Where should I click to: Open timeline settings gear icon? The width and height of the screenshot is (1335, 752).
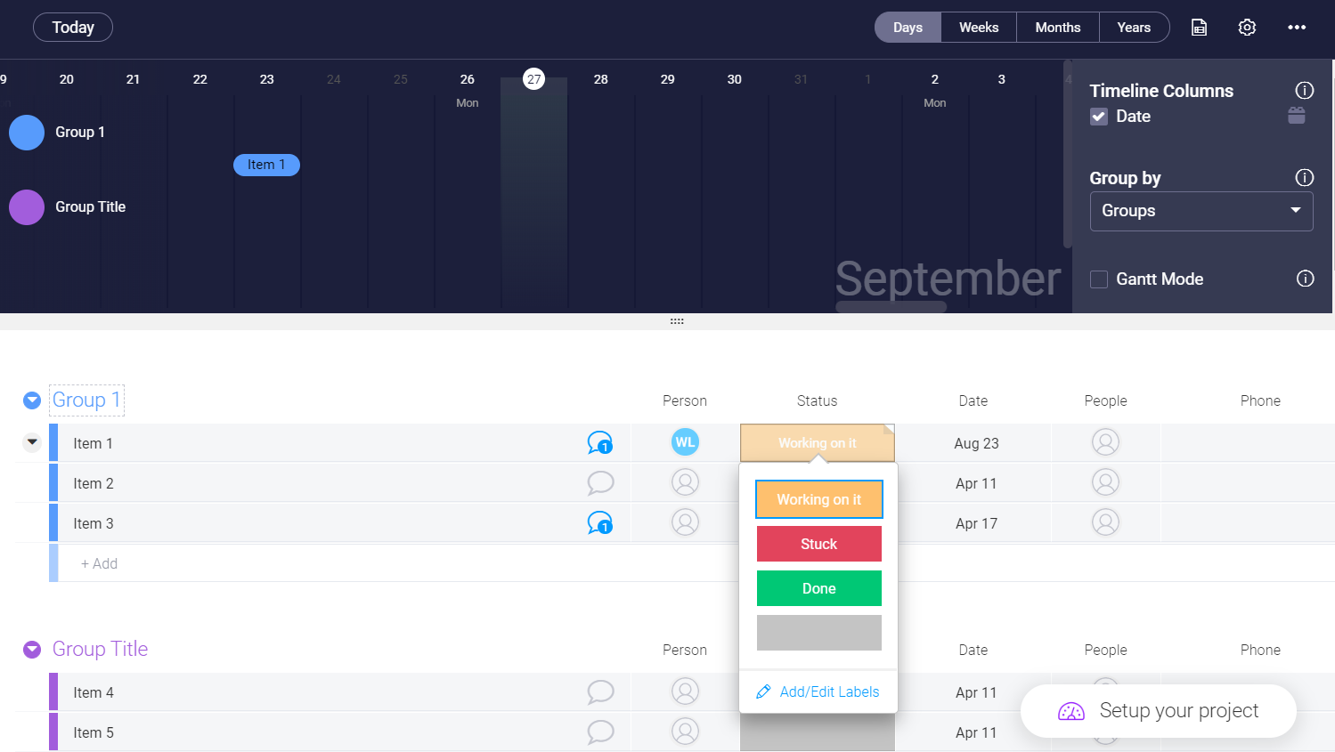click(x=1247, y=28)
